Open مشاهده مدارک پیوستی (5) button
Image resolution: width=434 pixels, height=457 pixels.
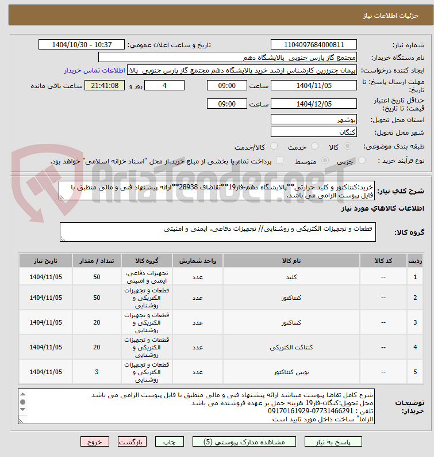pos(244,442)
